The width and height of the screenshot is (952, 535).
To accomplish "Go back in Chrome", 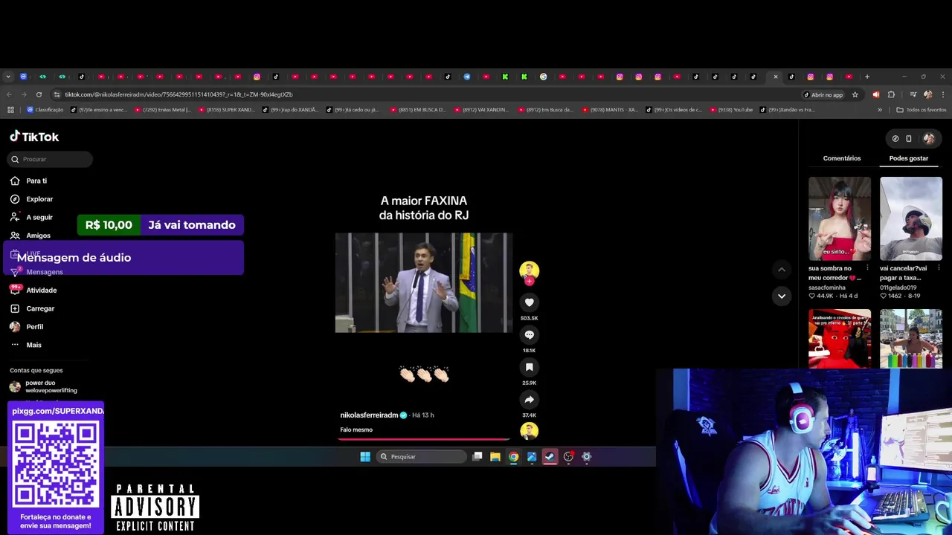I will pos(9,94).
